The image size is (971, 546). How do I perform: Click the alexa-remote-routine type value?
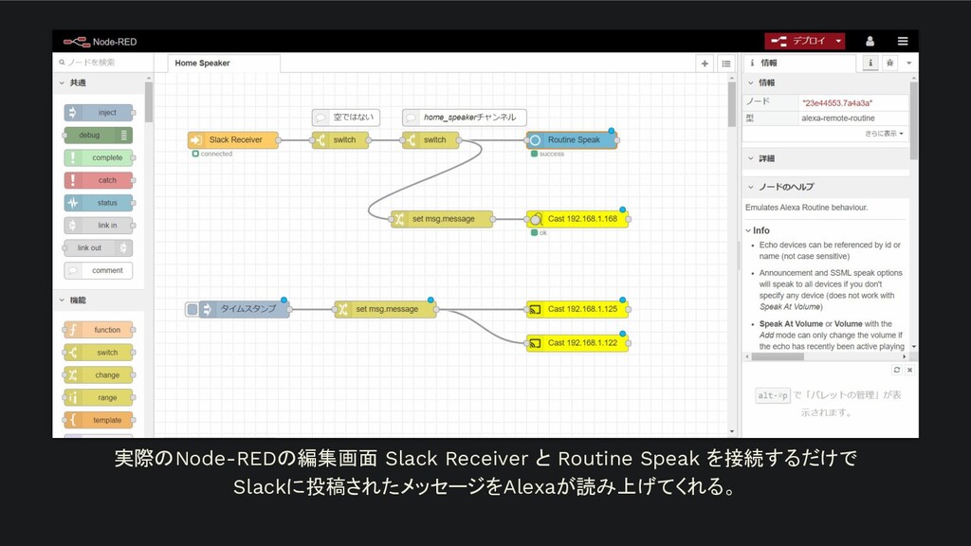coord(838,118)
